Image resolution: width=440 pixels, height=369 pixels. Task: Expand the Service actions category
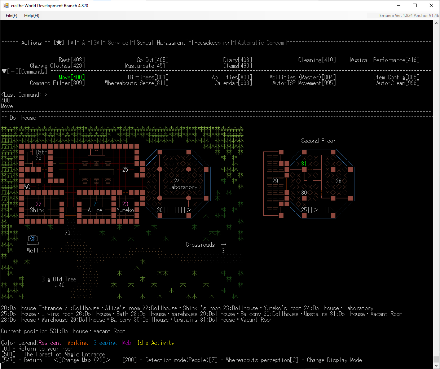pyautogui.click(x=118, y=43)
